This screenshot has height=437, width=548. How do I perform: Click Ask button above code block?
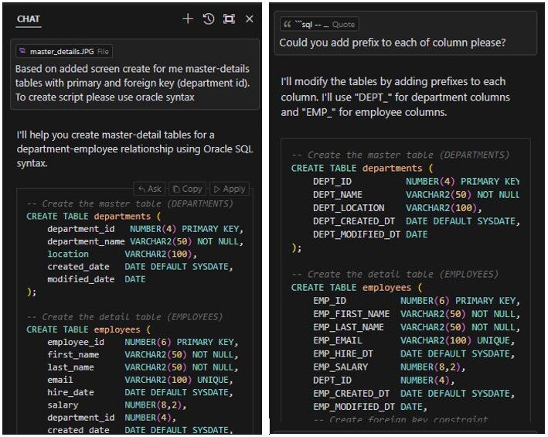(x=150, y=189)
